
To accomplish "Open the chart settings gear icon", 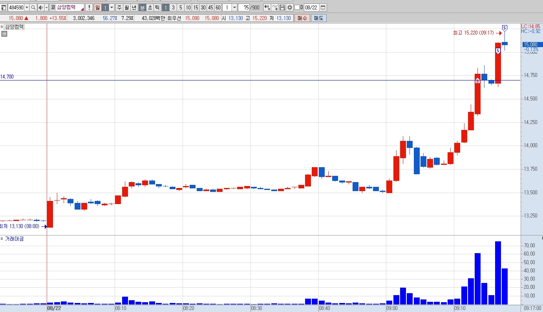I will click(290, 7).
